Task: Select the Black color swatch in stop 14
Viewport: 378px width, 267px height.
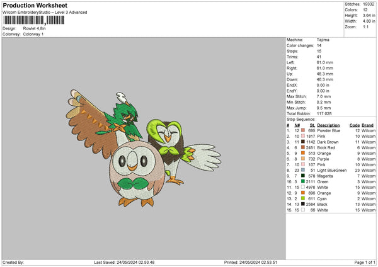Action: pyautogui.click(x=302, y=204)
